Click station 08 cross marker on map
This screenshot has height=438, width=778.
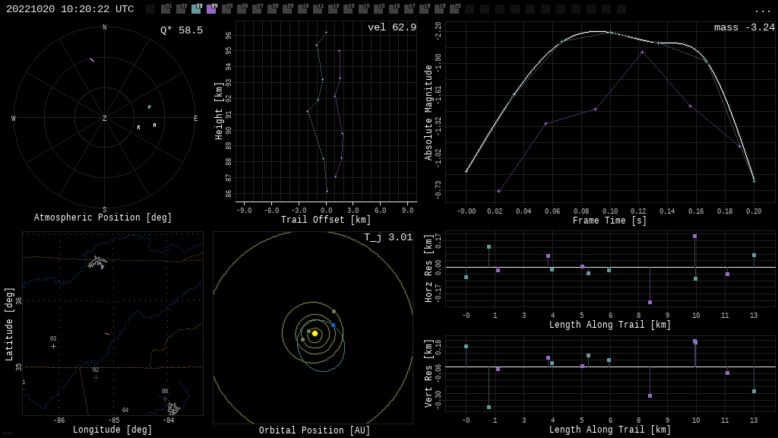coord(165,398)
